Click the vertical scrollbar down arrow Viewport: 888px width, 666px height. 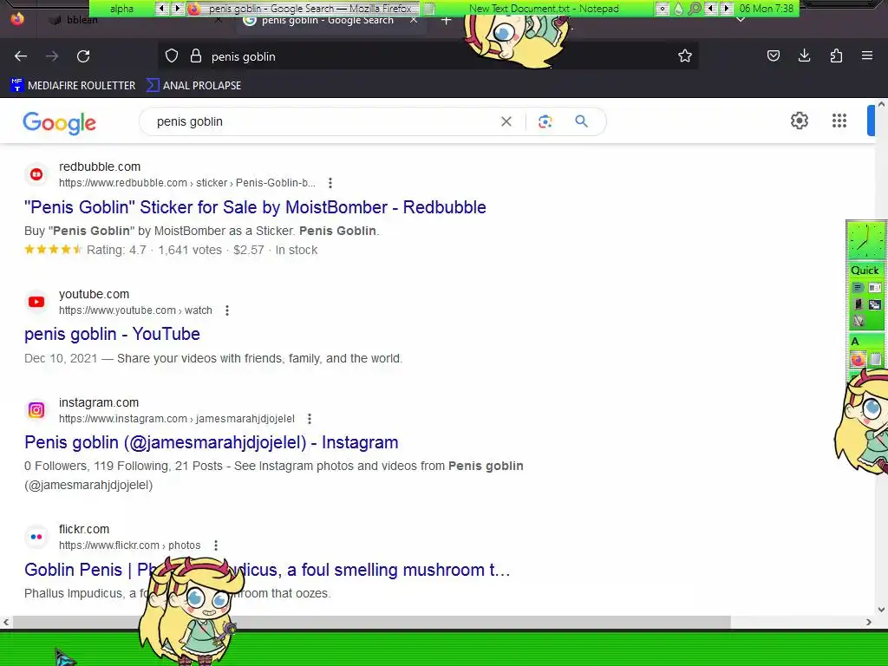point(881,610)
